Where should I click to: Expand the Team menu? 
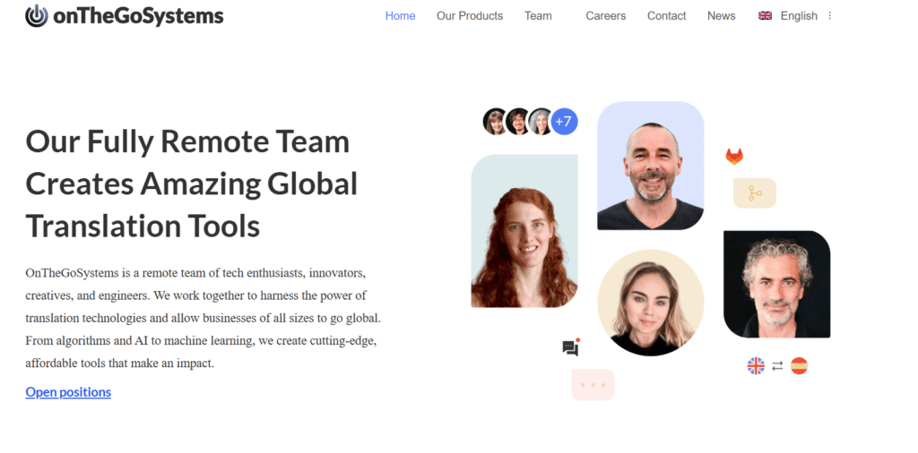(538, 16)
